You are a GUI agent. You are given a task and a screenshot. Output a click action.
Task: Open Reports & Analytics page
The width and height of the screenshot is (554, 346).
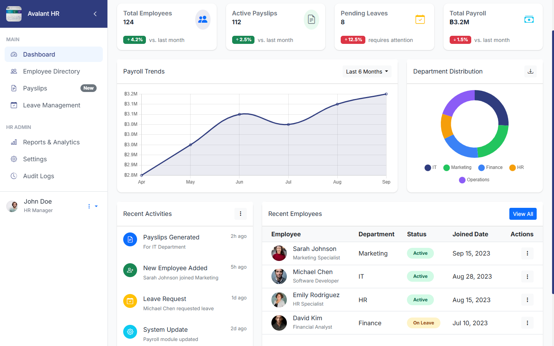click(51, 142)
